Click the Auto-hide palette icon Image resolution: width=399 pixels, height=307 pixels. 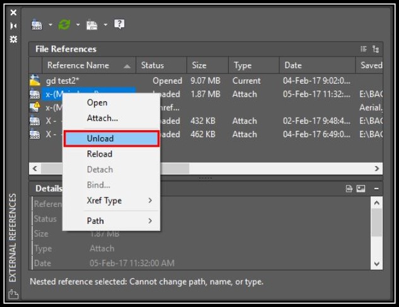[13, 26]
